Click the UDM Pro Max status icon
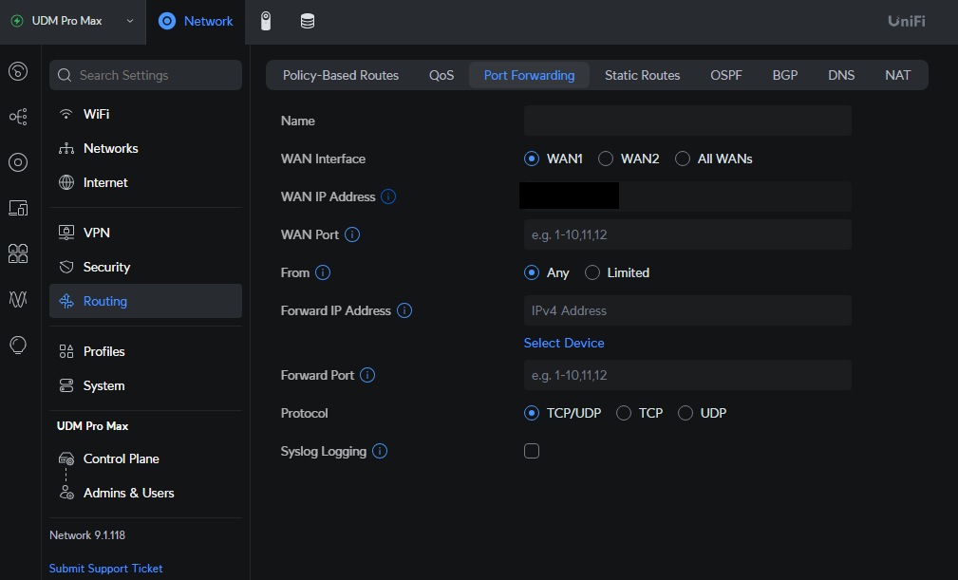This screenshot has width=958, height=580. coord(17,21)
